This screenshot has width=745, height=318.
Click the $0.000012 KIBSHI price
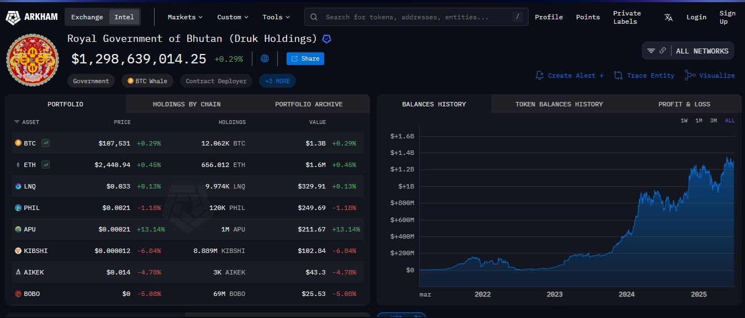pyautogui.click(x=112, y=251)
